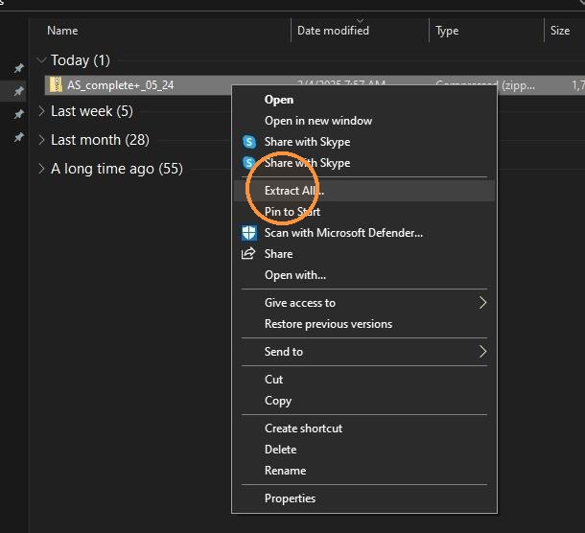Click the Microsoft Defender shield icon
This screenshot has height=533, width=585.
pyautogui.click(x=248, y=233)
